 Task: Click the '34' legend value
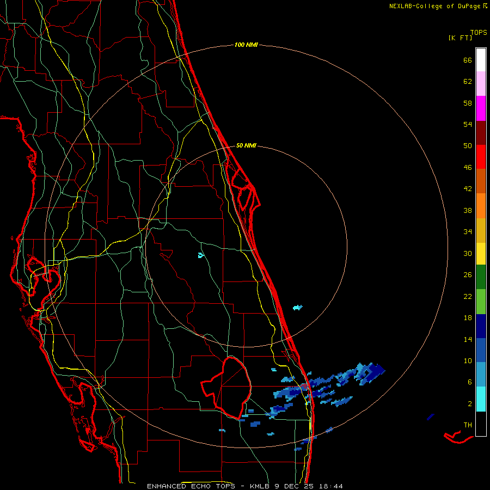tap(468, 232)
